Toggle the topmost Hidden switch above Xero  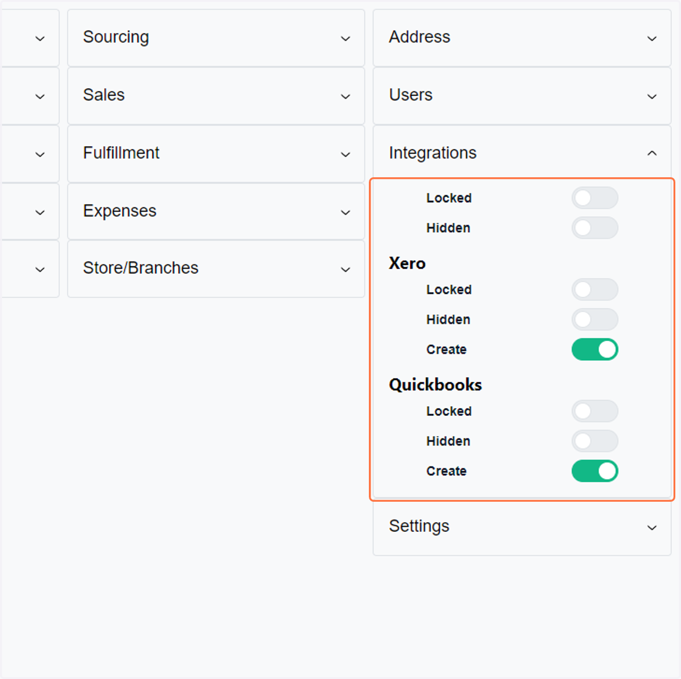click(595, 228)
